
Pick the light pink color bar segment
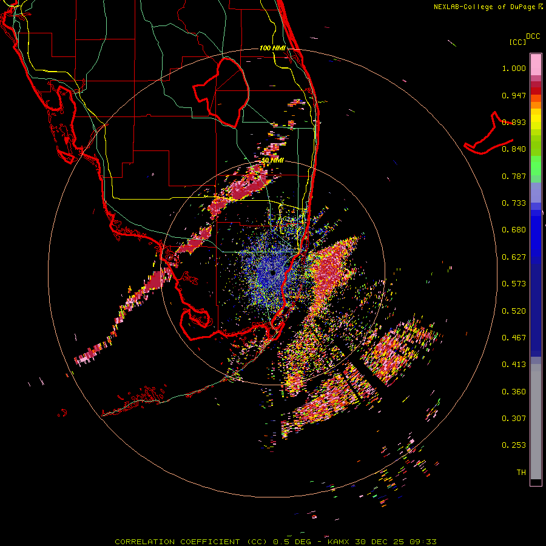(536, 64)
